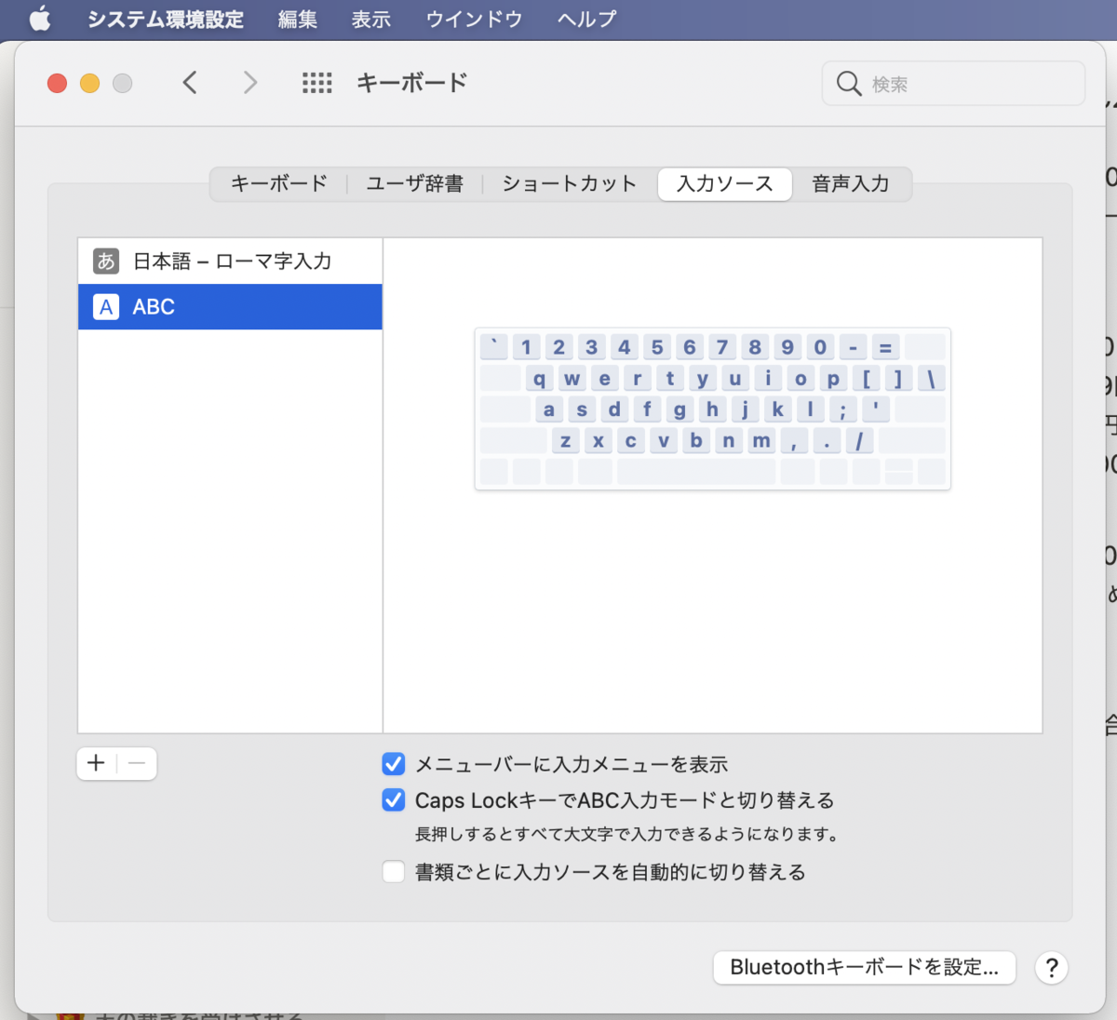
Task: Click the キーボード window title
Action: (x=412, y=83)
